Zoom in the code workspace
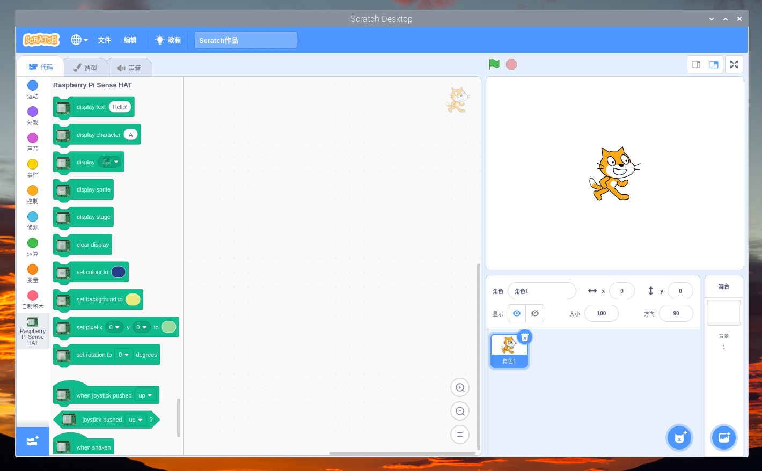The image size is (762, 471). pos(460,387)
